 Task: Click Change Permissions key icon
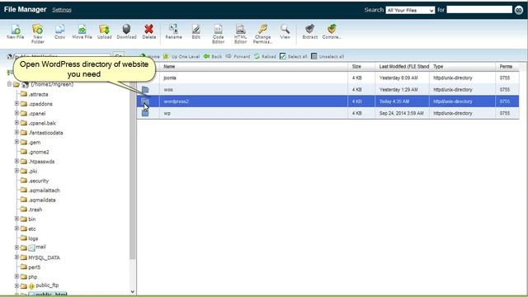[262, 30]
